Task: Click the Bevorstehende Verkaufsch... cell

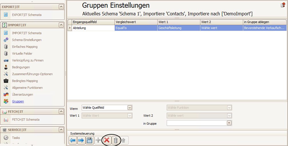Action: (265, 28)
